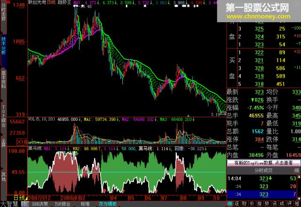
Task: Click the sell level 1 price 323
Action: (259, 45)
